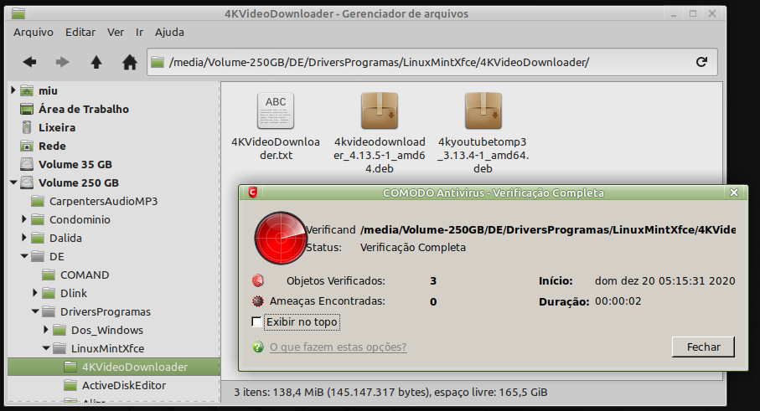This screenshot has width=760, height=411.
Task: Select the 4KVideoDownloader tree row
Action: pos(114,367)
